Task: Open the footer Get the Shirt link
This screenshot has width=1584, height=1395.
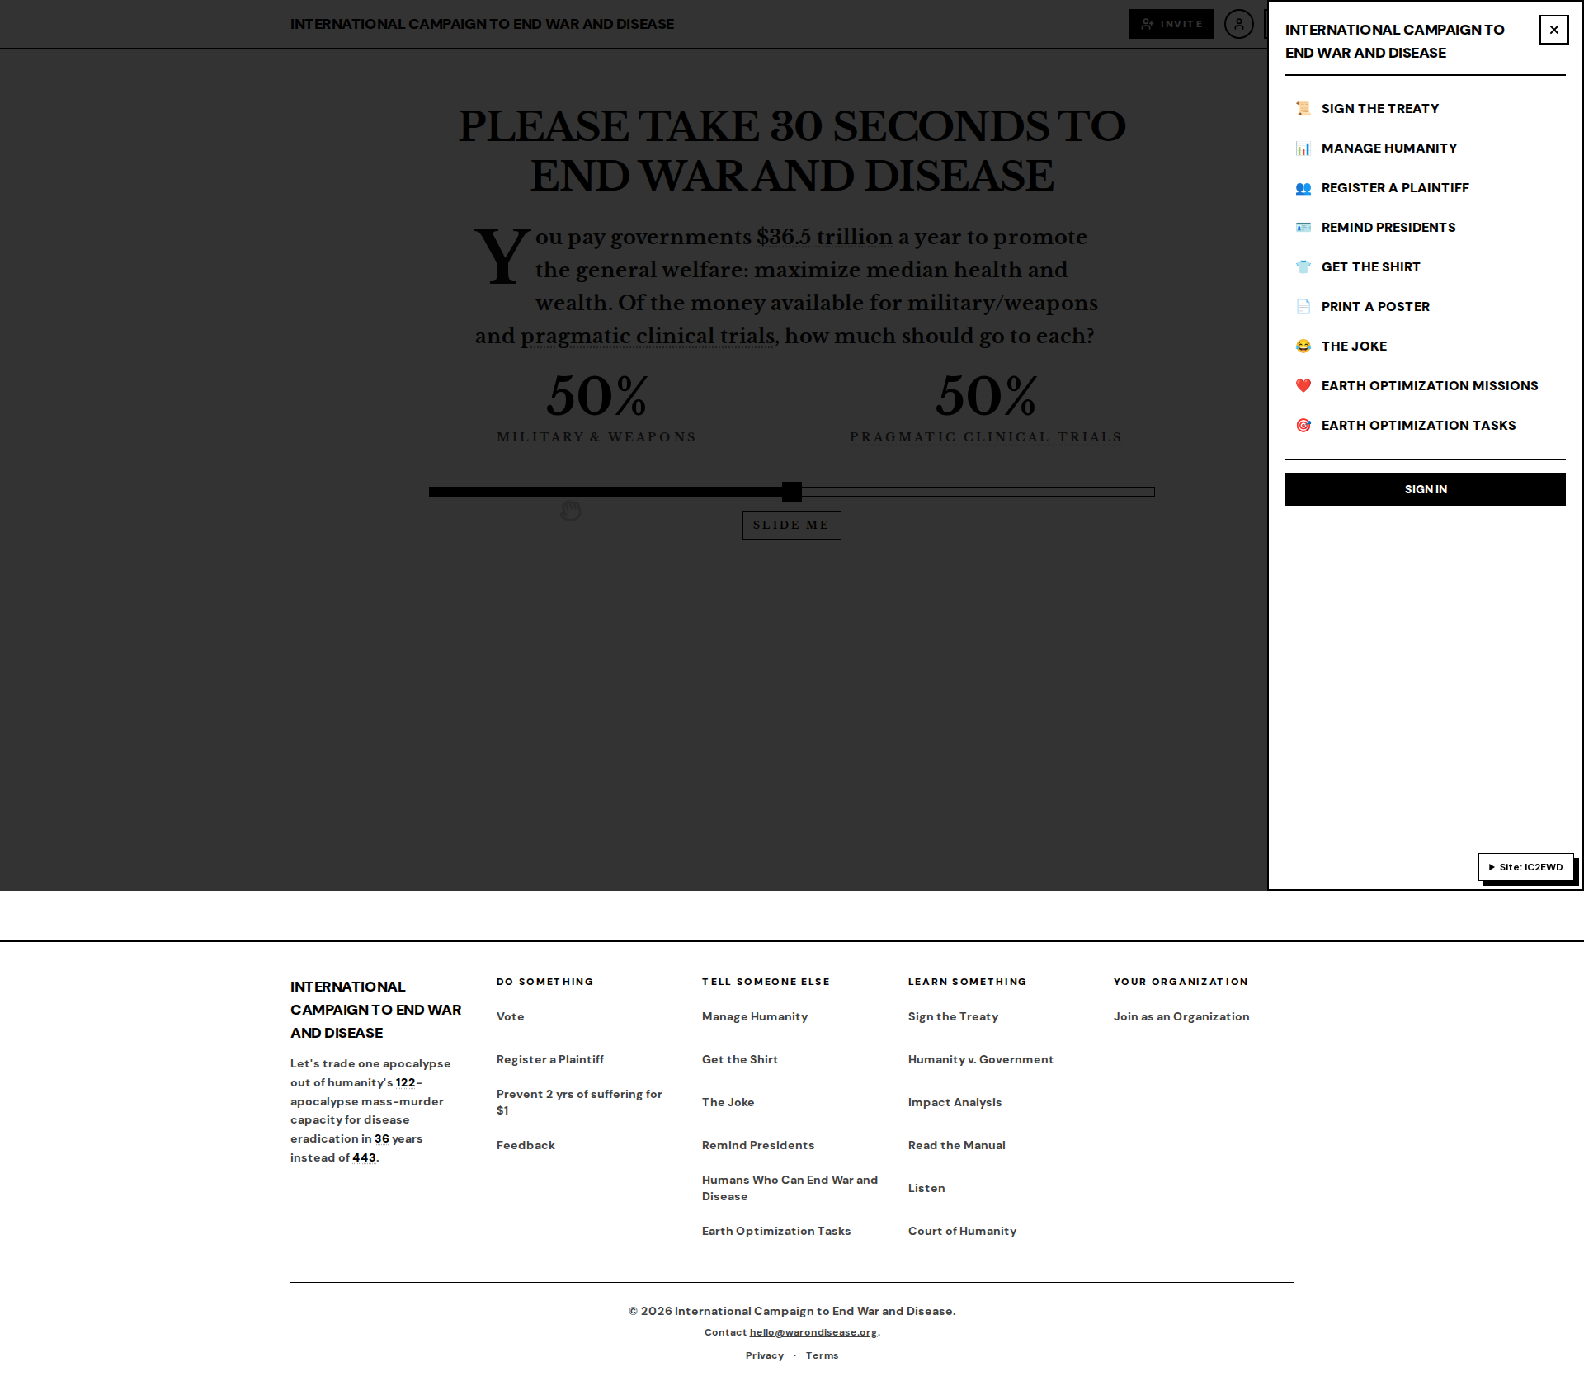Action: (x=740, y=1059)
